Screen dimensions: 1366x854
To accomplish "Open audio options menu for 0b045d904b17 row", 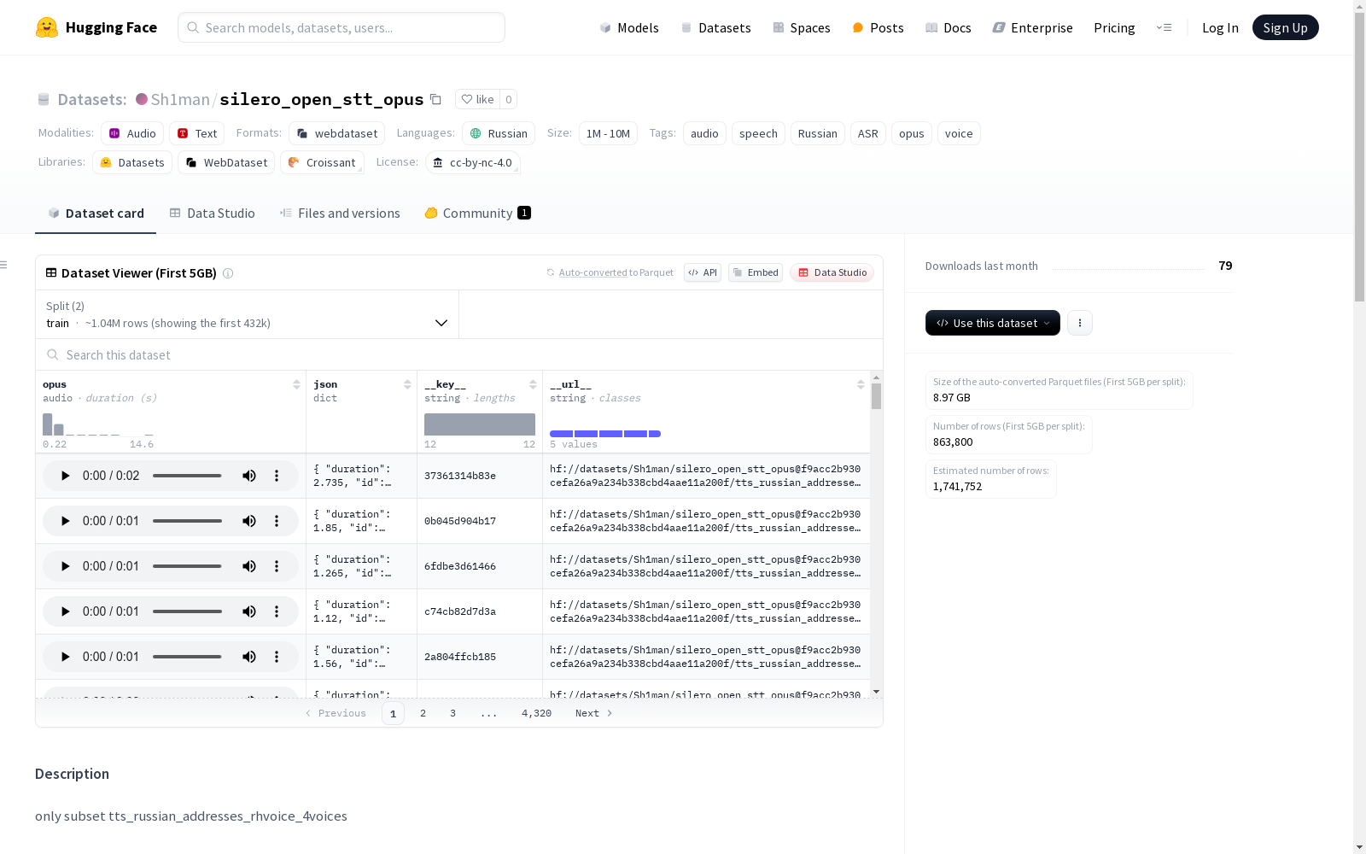I will coord(277,521).
